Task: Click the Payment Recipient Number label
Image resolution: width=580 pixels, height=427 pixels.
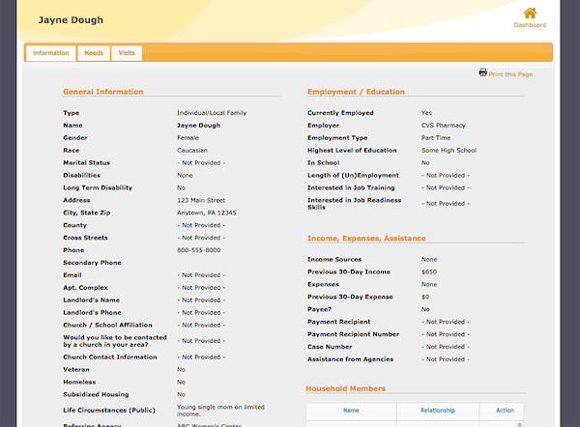Action: [x=353, y=334]
